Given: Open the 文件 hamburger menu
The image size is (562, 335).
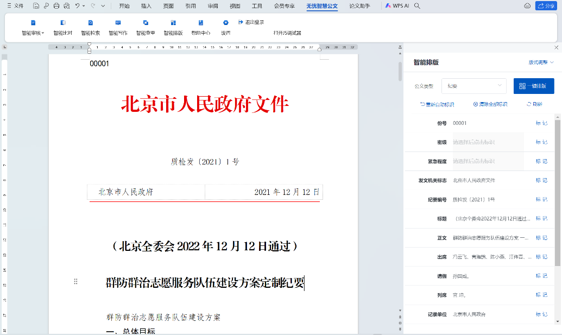Looking at the screenshot, I should 15,6.
